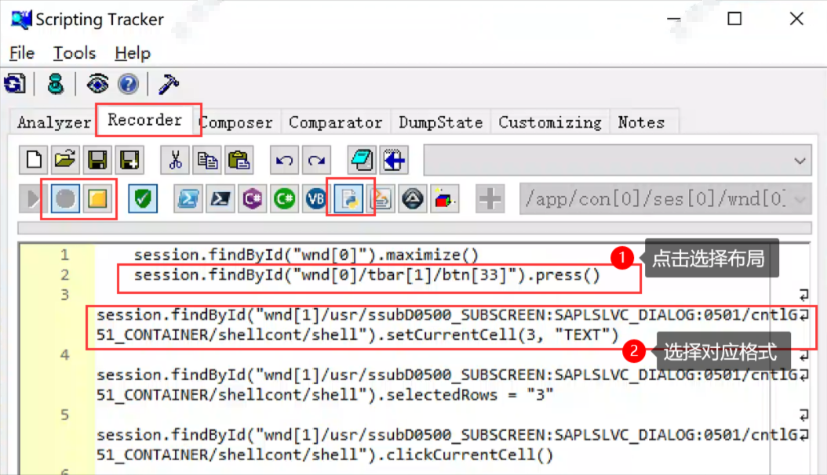This screenshot has height=475, width=827.
Task: Select the VB language icon
Action: tap(316, 199)
